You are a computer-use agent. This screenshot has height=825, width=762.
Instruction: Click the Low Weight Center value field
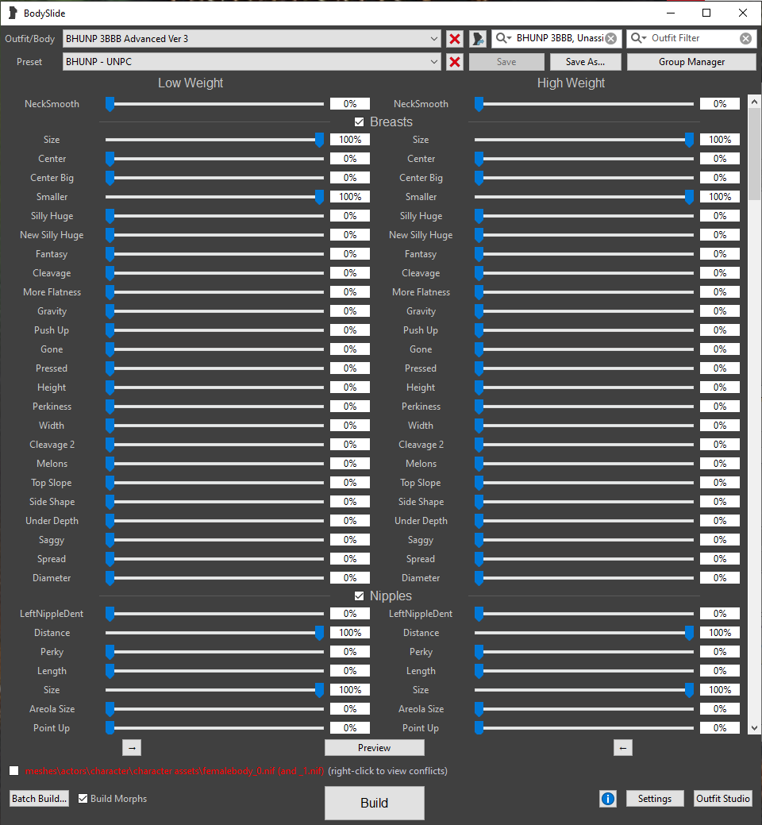pos(350,159)
